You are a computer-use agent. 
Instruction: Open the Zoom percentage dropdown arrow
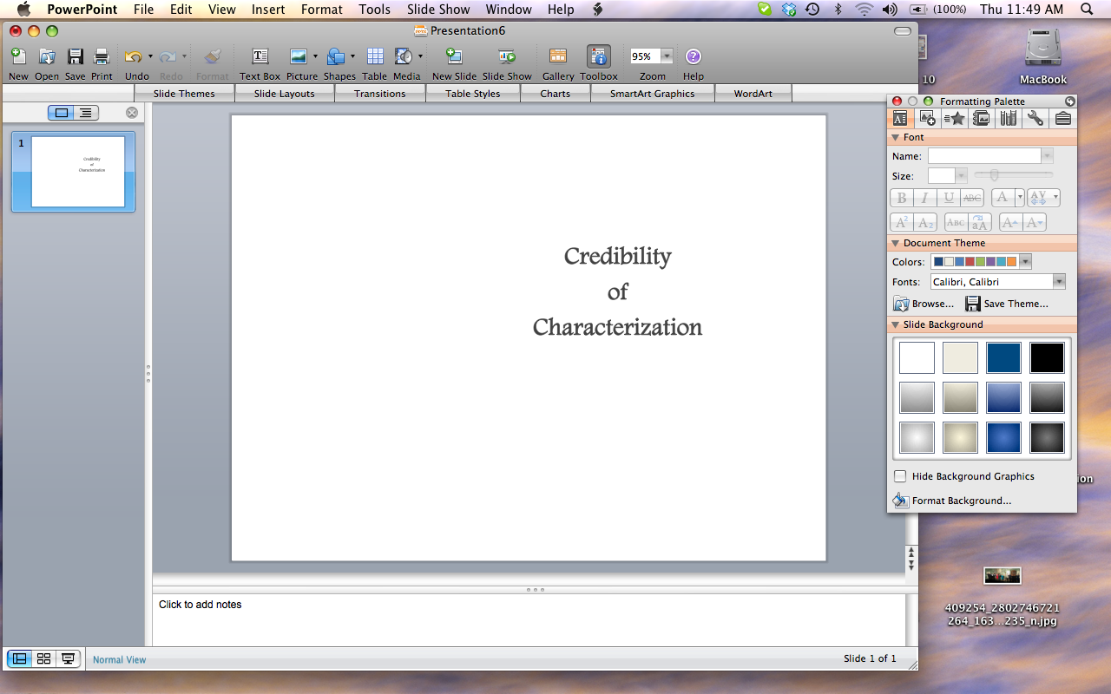coord(667,56)
